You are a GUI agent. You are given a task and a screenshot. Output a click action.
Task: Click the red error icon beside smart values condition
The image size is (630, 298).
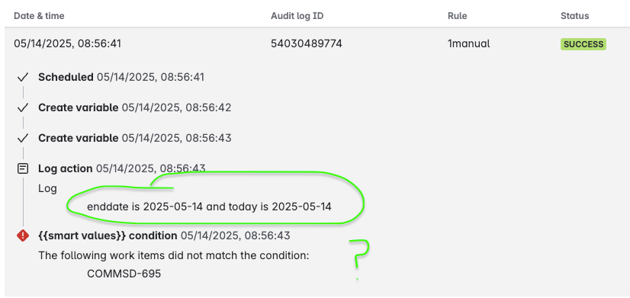click(x=23, y=236)
